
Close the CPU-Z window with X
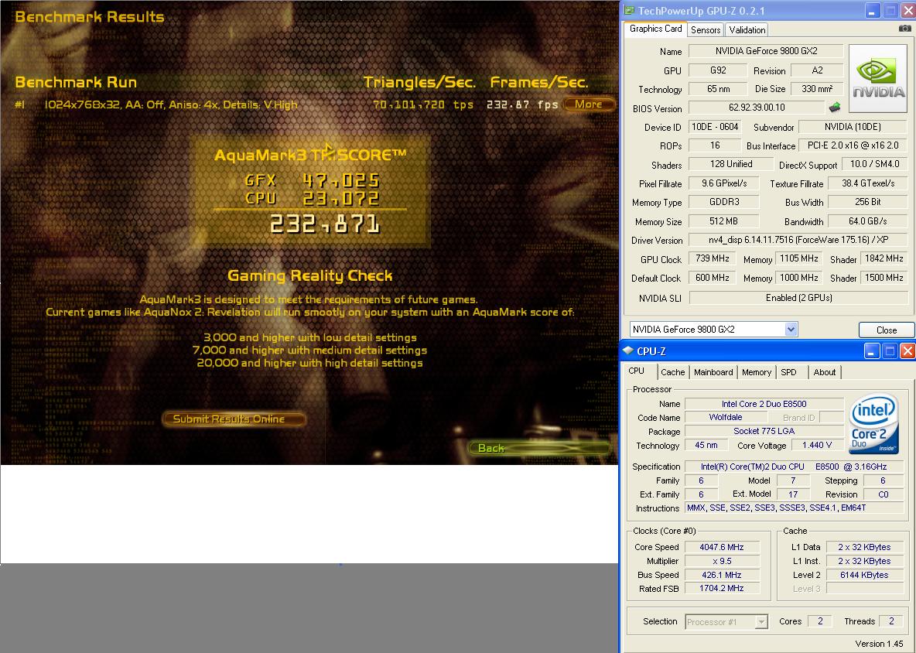tap(907, 351)
